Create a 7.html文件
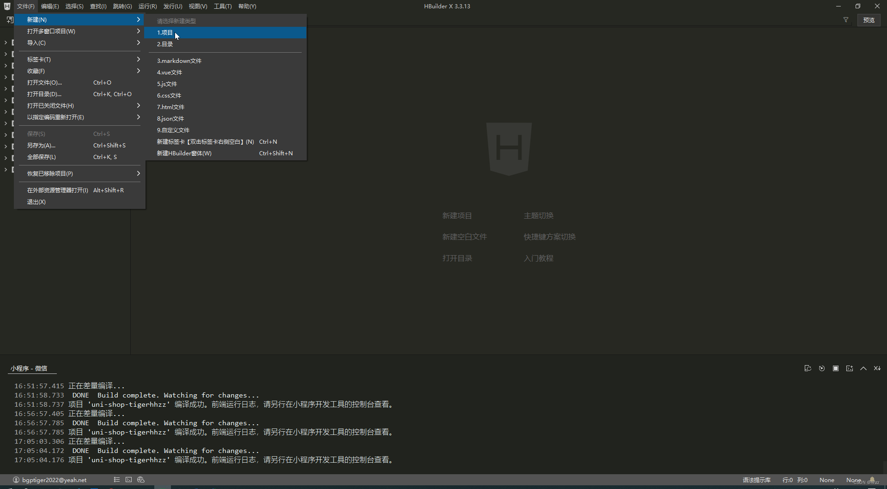This screenshot has height=489, width=887. click(225, 107)
